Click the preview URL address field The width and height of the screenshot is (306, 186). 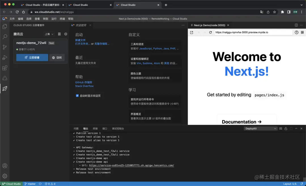pos(253,32)
